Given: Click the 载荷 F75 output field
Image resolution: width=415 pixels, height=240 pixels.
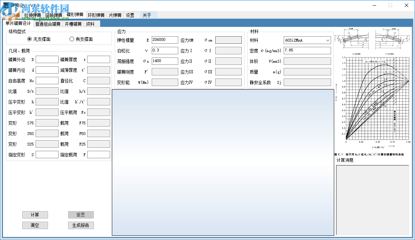Looking at the screenshot, I should pyautogui.click(x=98, y=123).
